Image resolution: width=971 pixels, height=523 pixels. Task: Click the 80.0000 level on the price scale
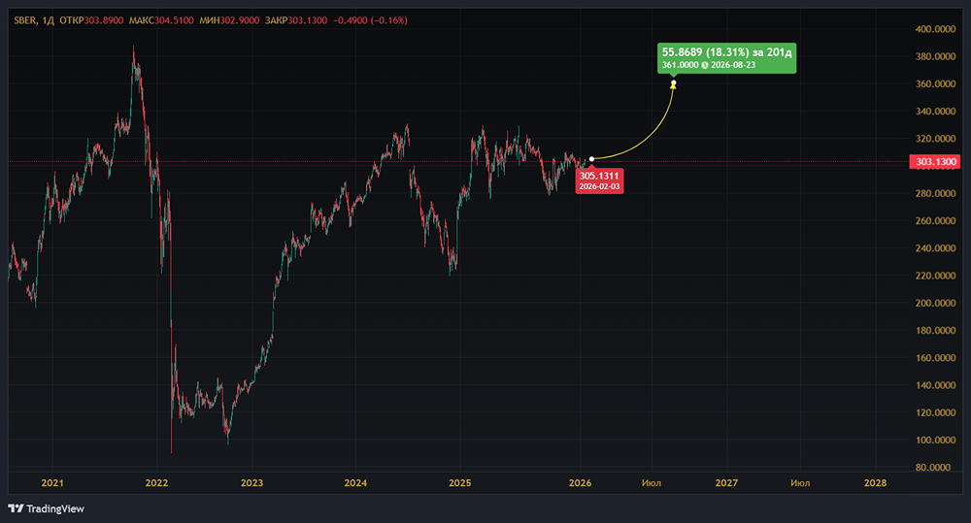[x=936, y=467]
